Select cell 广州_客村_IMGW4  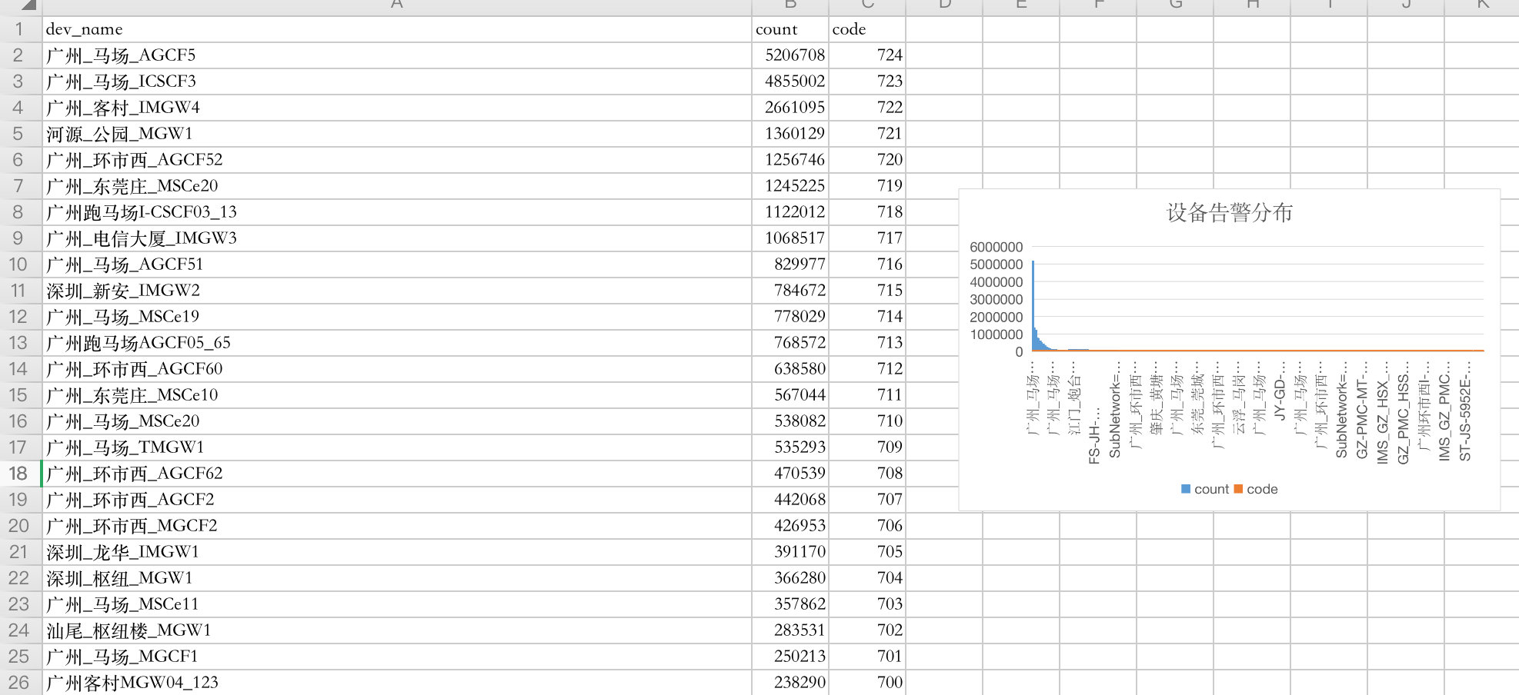[397, 108]
